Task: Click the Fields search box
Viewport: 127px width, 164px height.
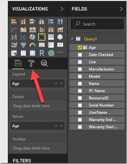Action: point(97,24)
